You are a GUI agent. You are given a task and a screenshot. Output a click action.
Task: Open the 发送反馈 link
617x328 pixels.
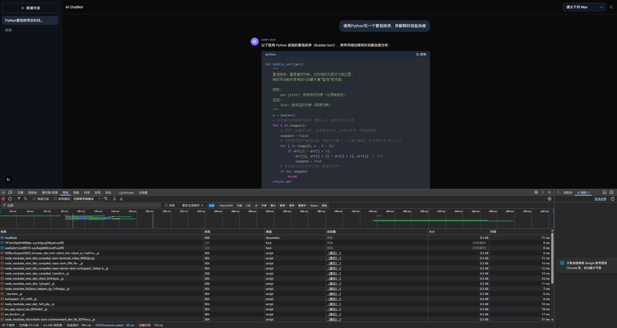pyautogui.click(x=600, y=199)
